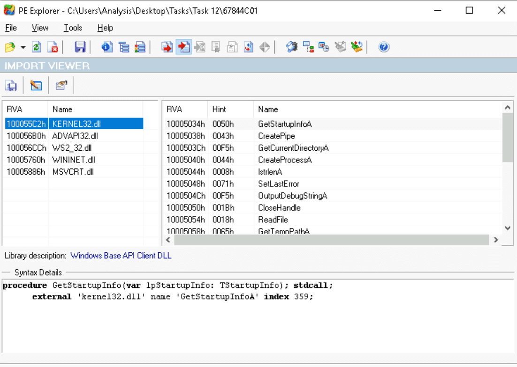Select WININET.dll in the library list

(74, 160)
